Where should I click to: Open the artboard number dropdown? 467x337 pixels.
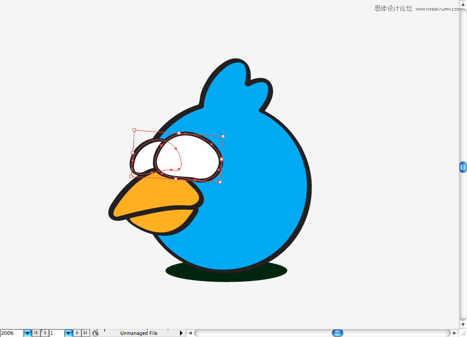click(x=69, y=333)
